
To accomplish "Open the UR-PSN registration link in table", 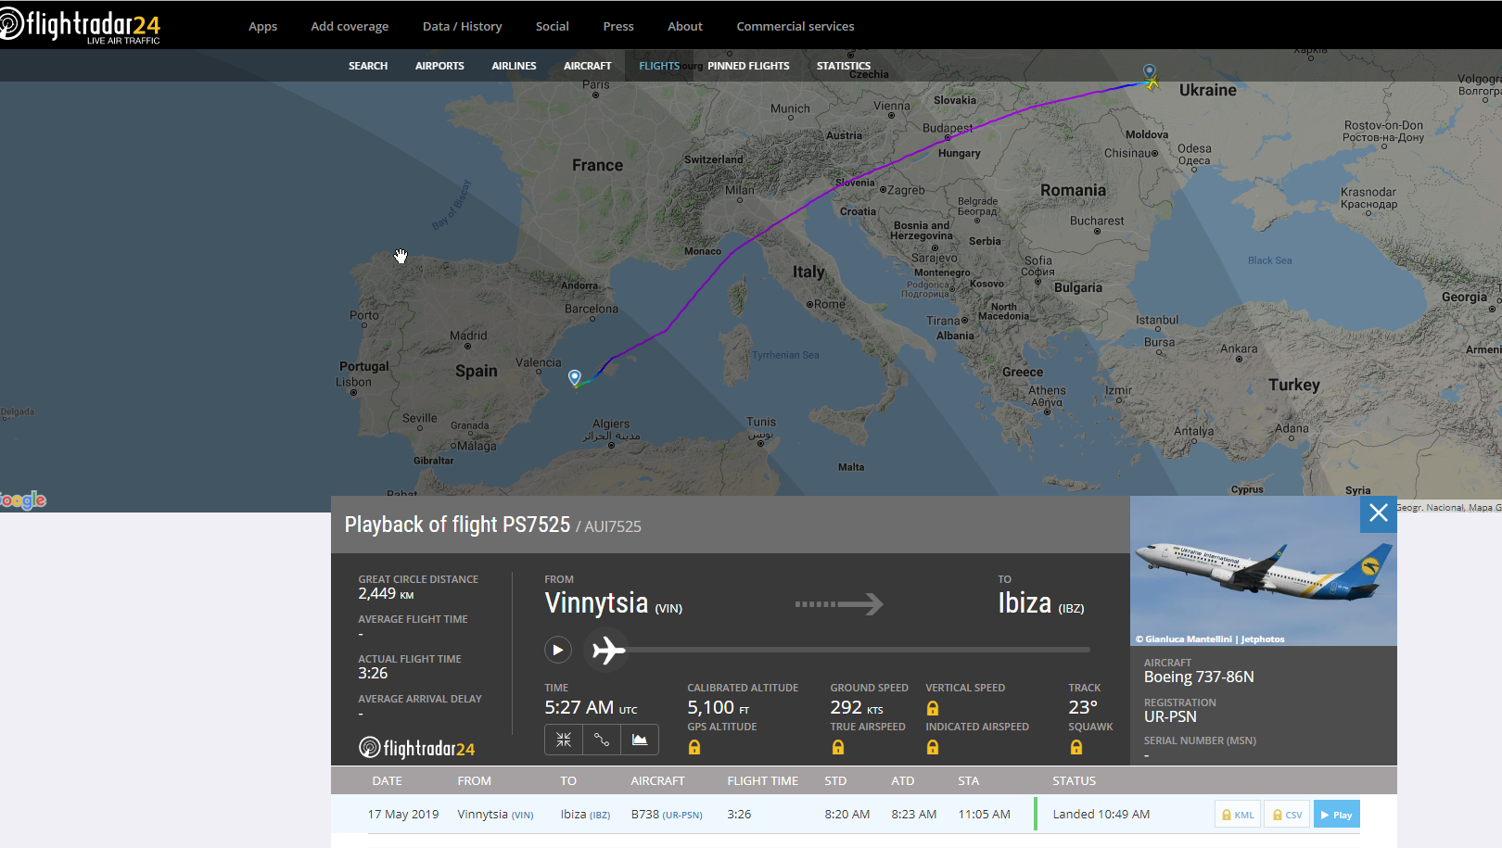I will point(682,816).
